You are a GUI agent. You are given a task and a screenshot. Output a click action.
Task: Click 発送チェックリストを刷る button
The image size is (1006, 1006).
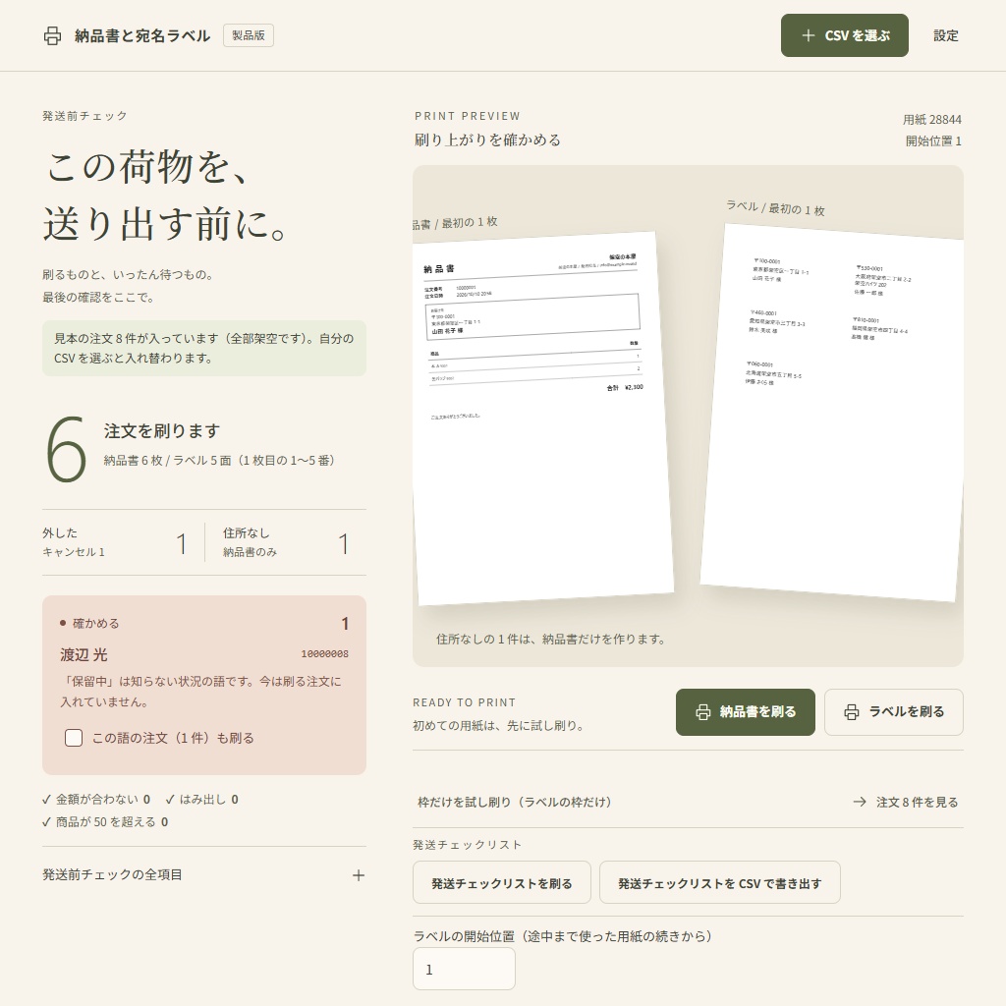click(x=502, y=883)
